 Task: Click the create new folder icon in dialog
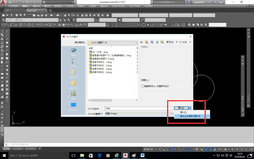pyautogui.click(x=162, y=42)
